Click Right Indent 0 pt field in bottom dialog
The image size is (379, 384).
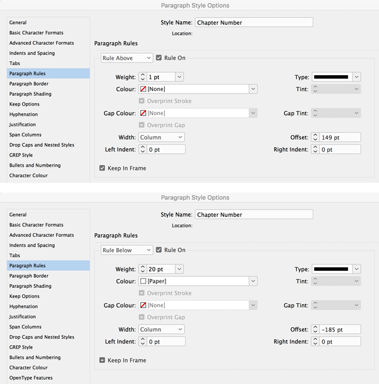340,341
